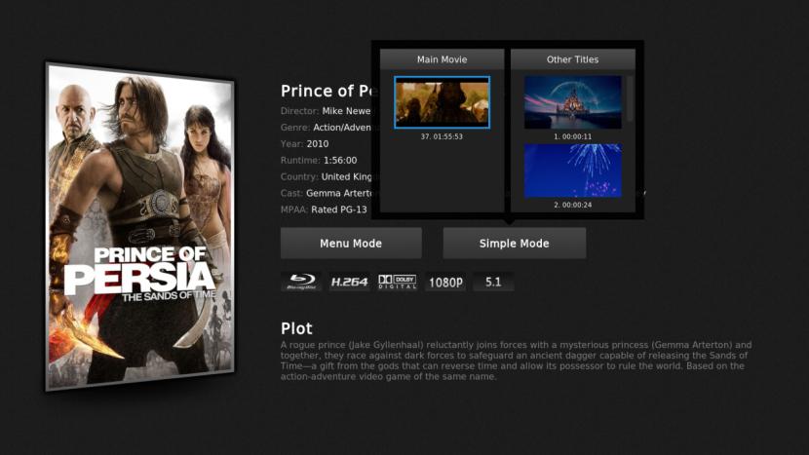This screenshot has height=455, width=809.
Task: Click the plot synopsis paragraph
Action: pos(516,360)
